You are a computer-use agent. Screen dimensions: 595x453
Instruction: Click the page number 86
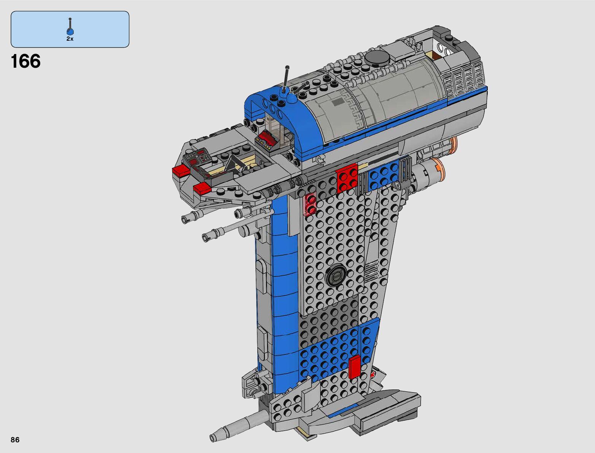pos(15,440)
